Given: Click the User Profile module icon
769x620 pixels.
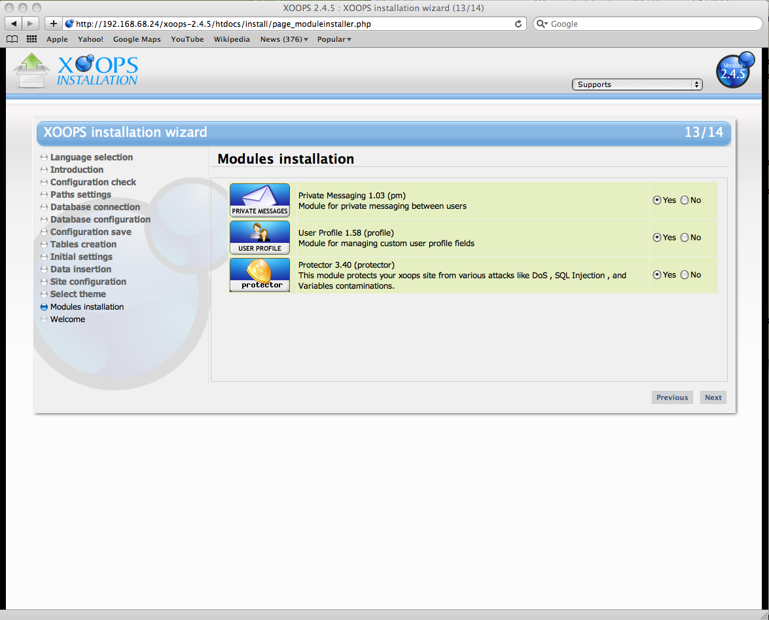Looking at the screenshot, I should coord(259,237).
